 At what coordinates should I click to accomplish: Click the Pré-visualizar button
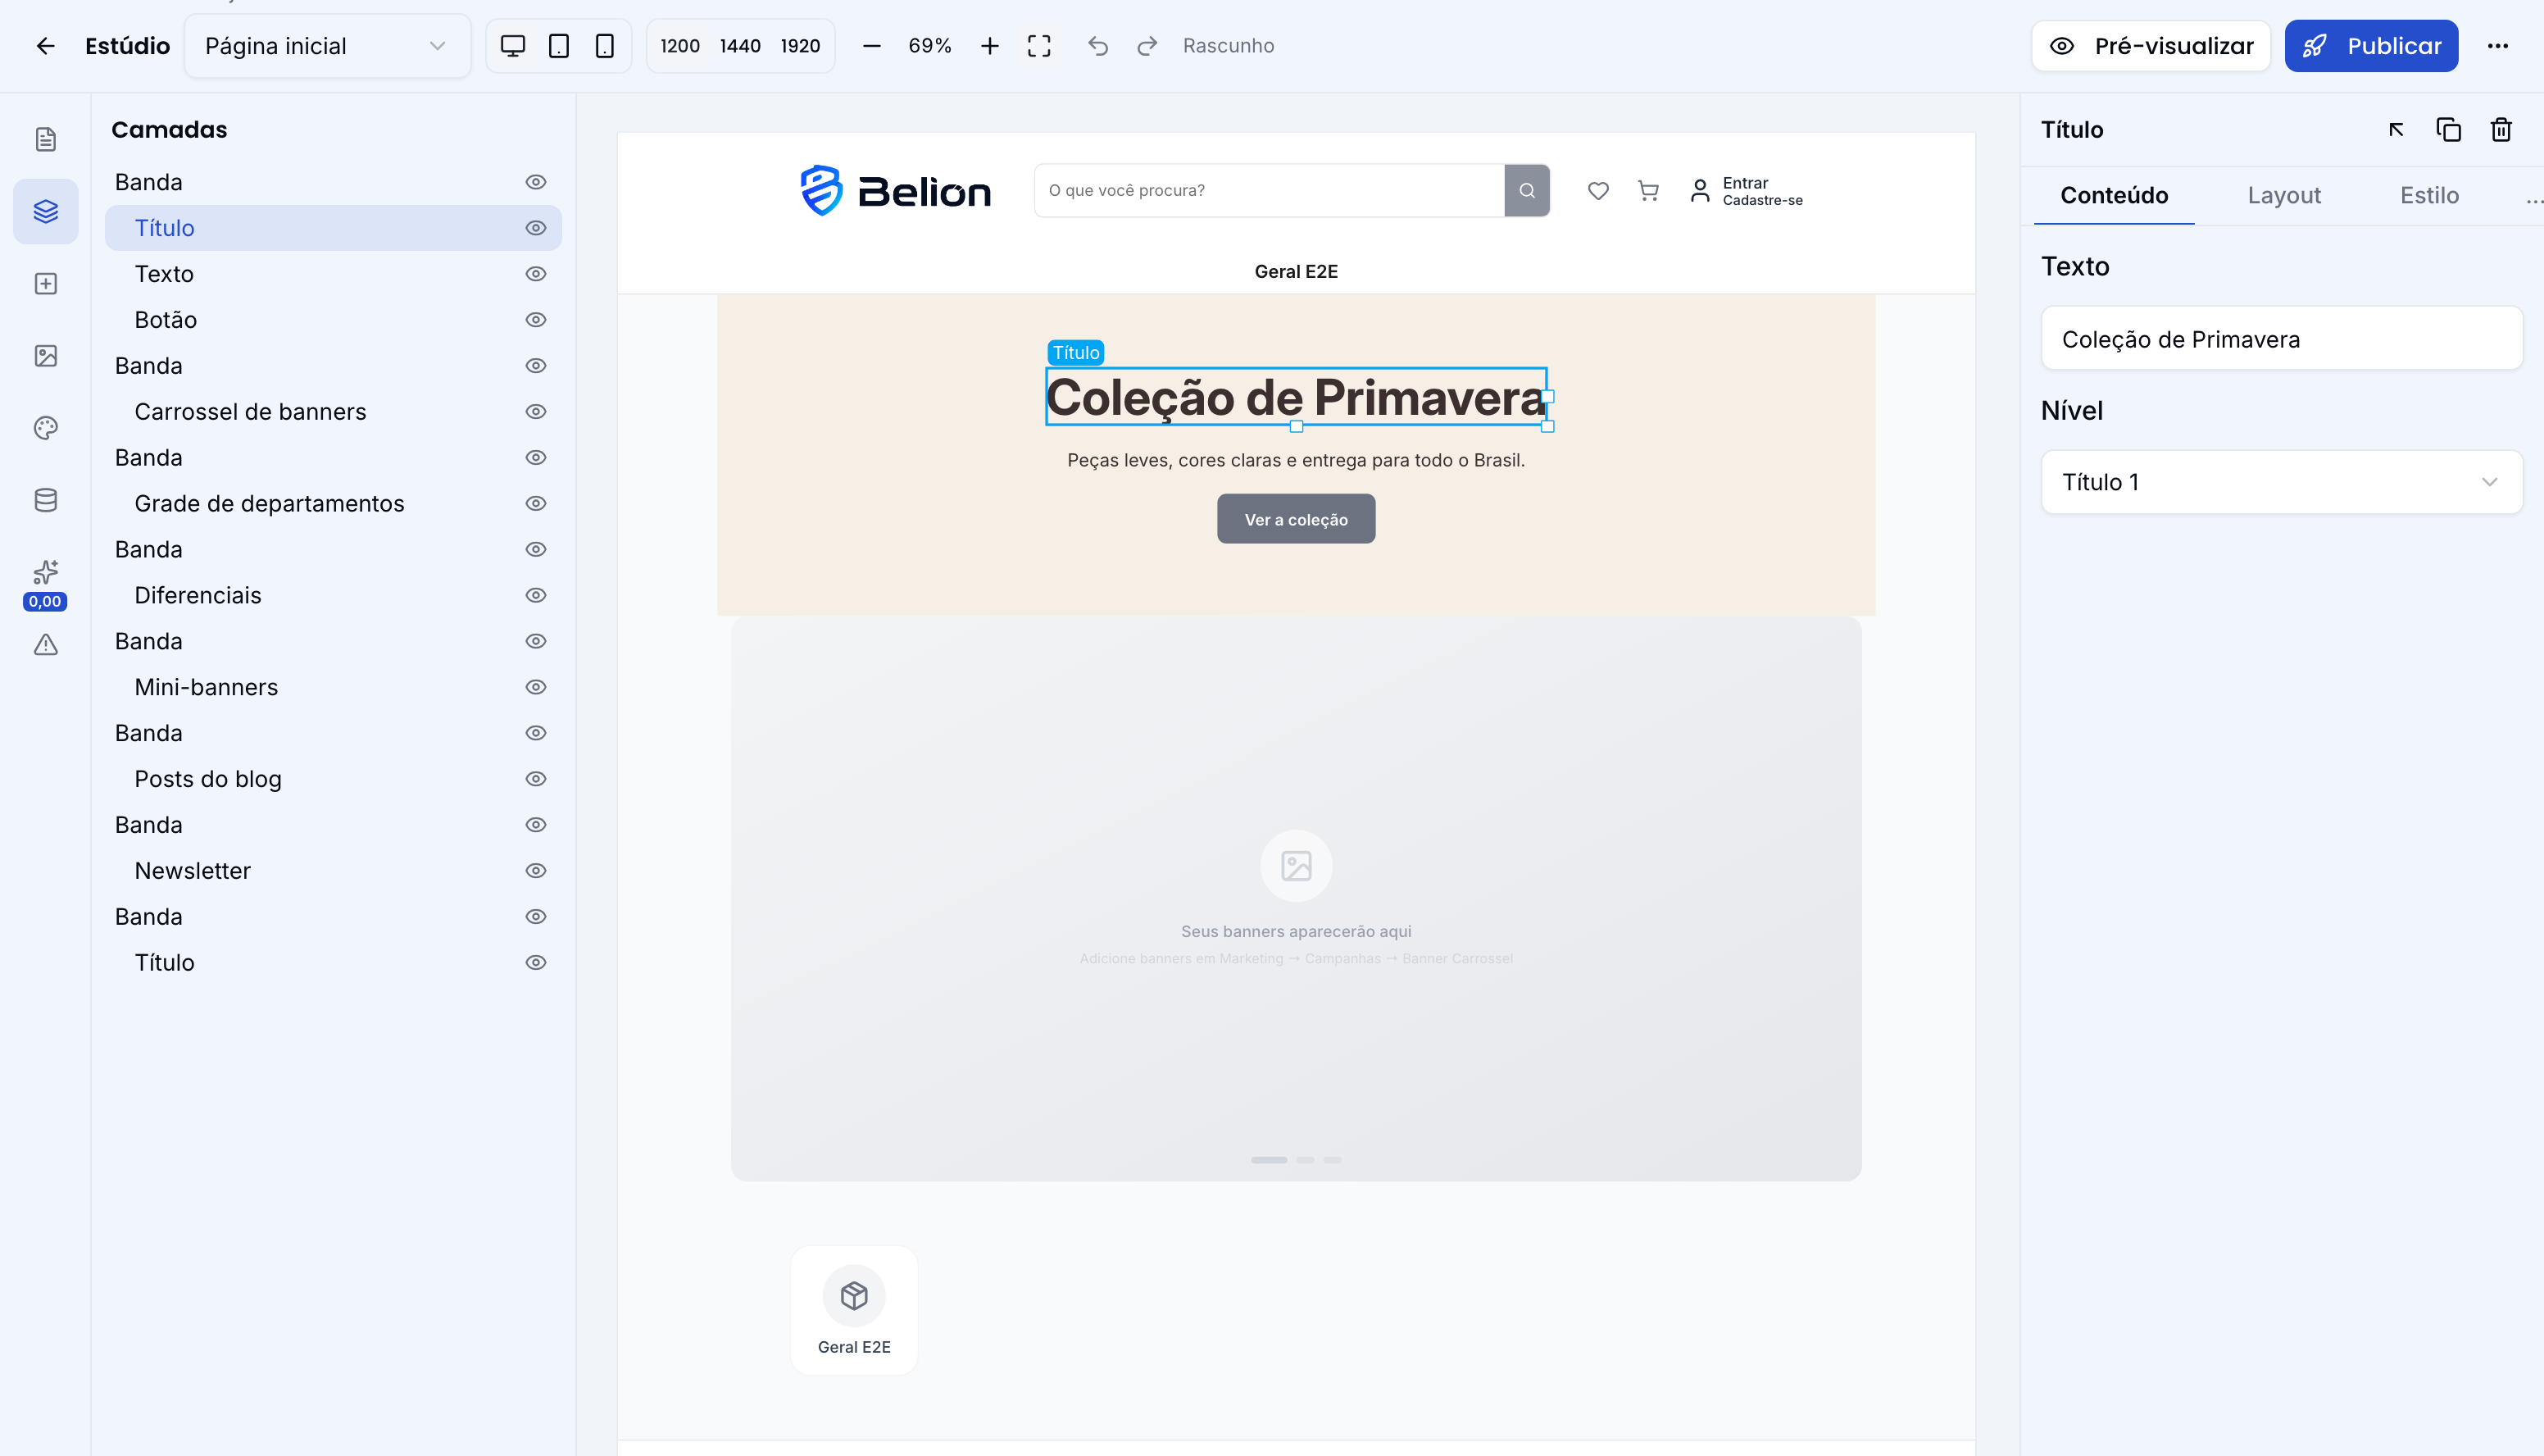(2151, 46)
